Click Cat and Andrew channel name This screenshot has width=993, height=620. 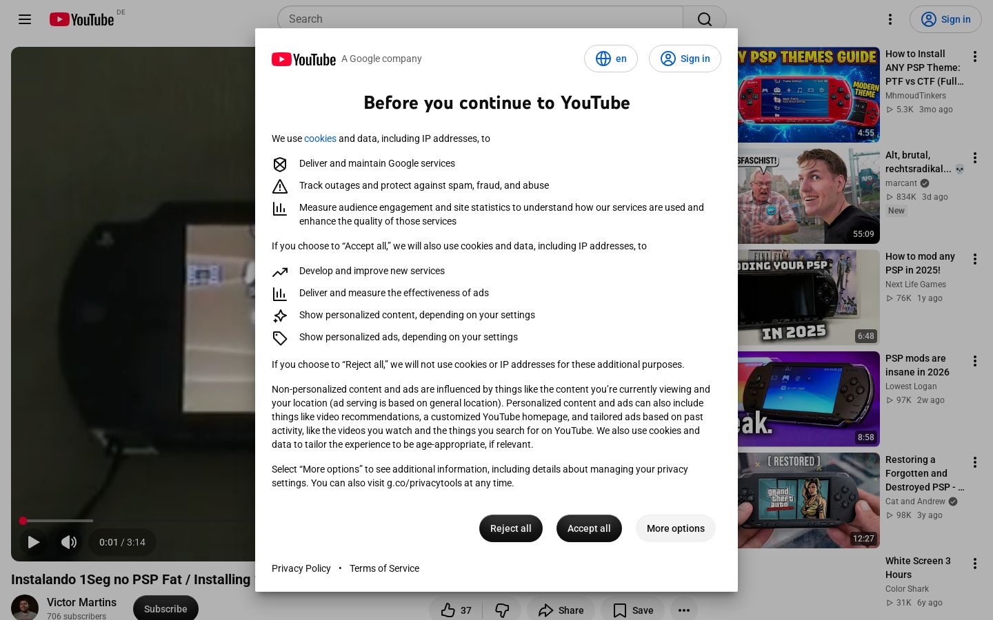click(x=915, y=502)
